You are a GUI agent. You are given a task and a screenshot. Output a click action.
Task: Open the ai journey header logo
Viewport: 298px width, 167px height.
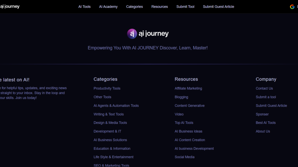(10, 7)
